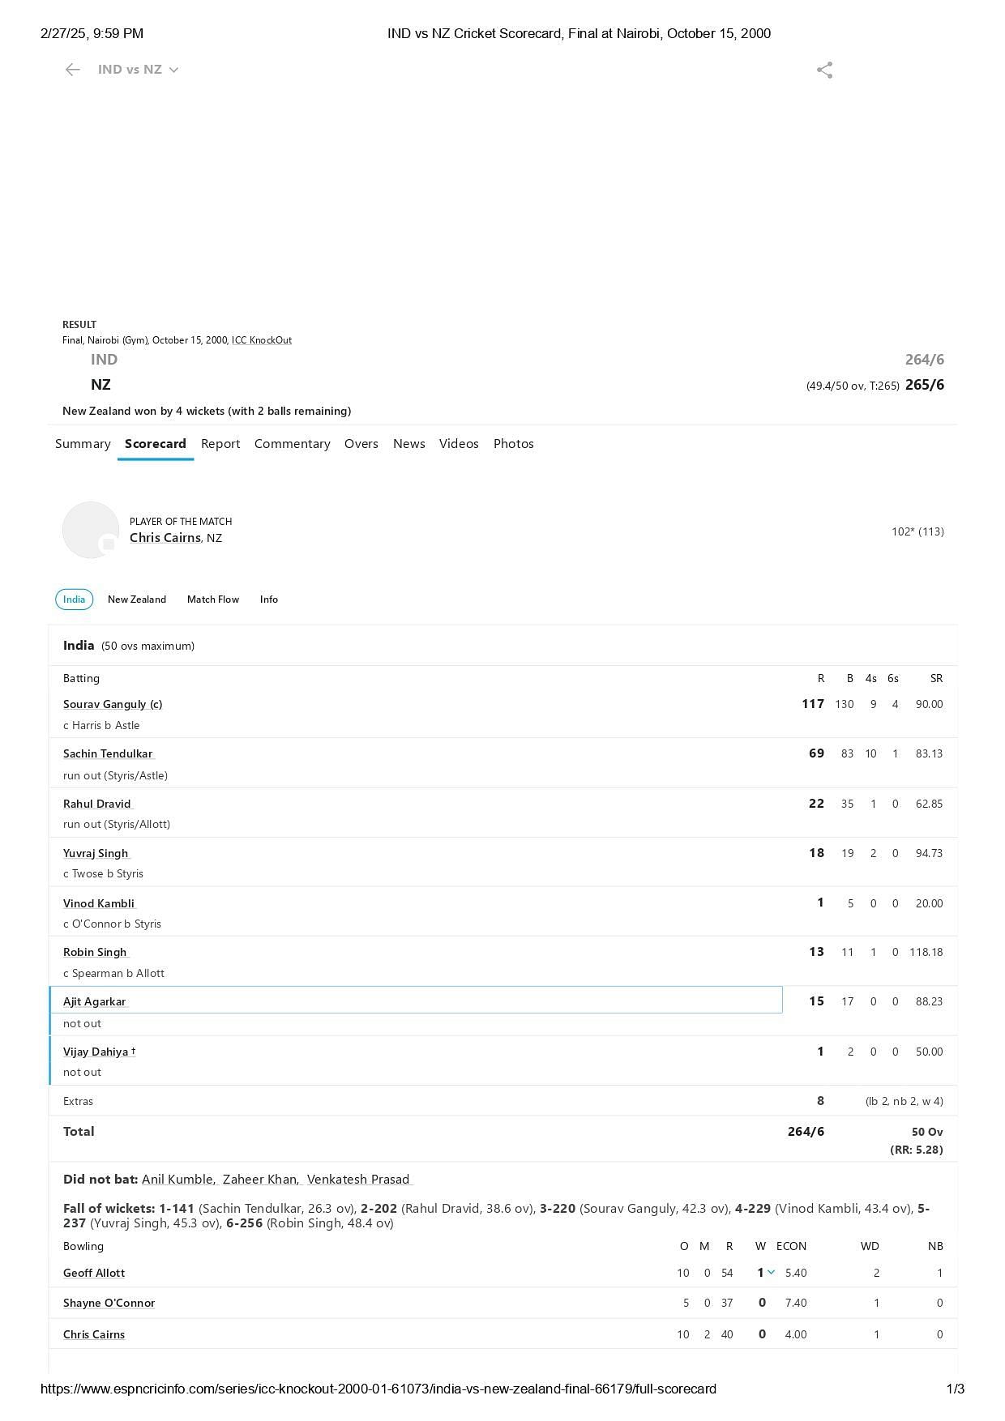This screenshot has width=1005, height=1421.
Task: Click the share icon
Action: pyautogui.click(x=824, y=70)
